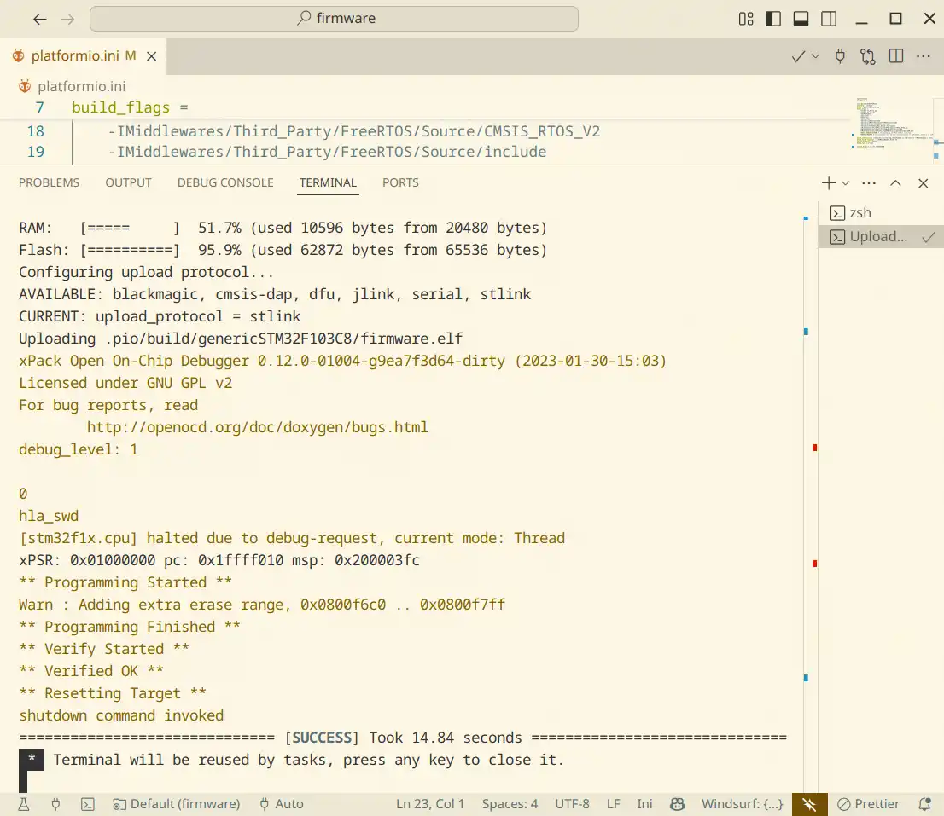Open Customize Layout icon in title bar
The height and width of the screenshot is (816, 944).
pyautogui.click(x=746, y=20)
